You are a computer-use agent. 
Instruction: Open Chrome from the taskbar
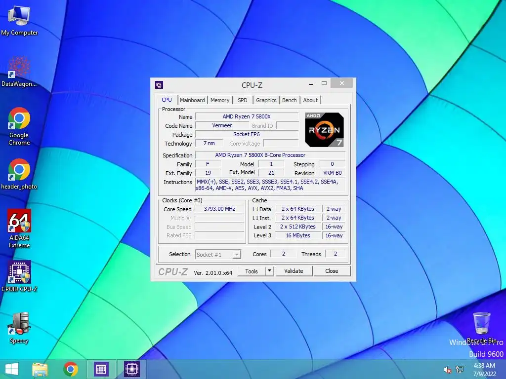(x=71, y=369)
